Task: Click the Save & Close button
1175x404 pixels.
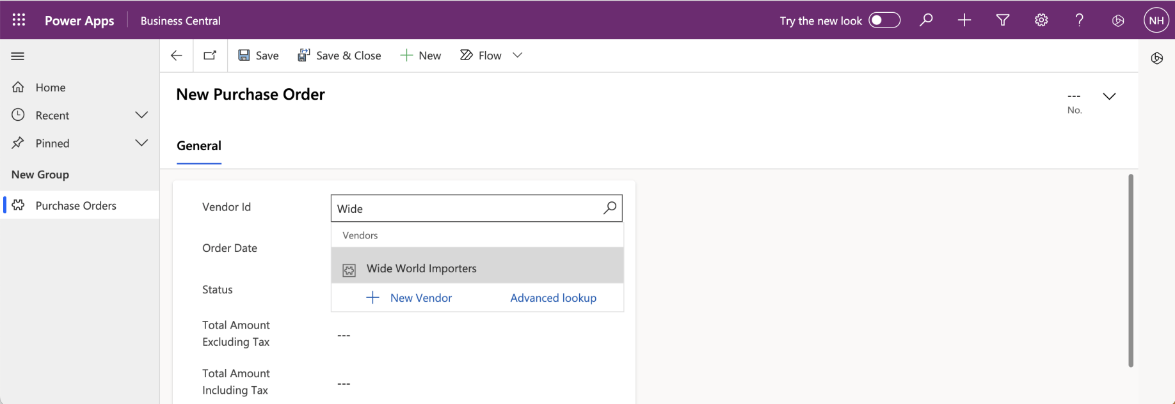Action: [339, 56]
